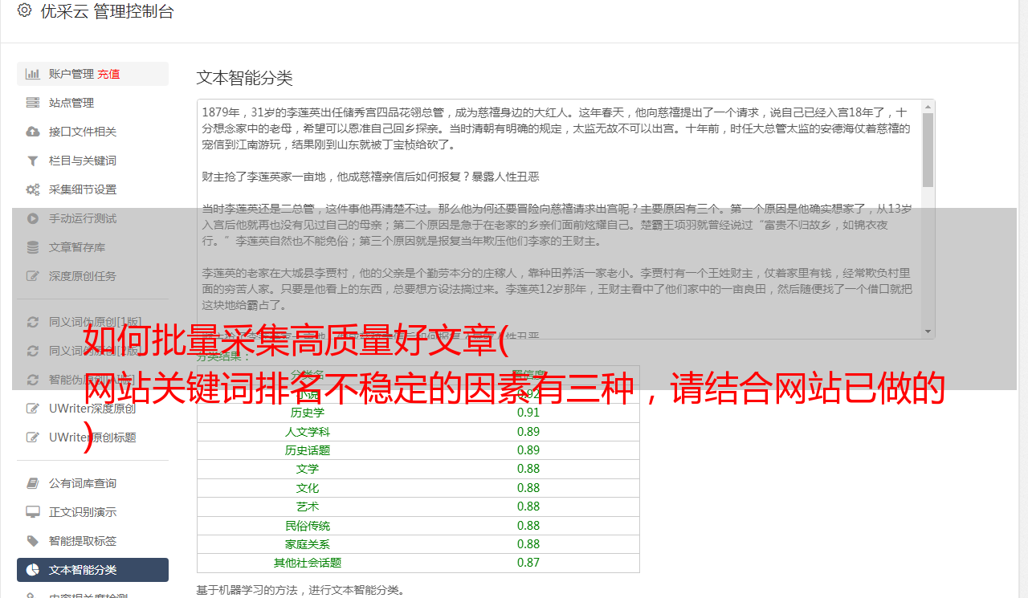Click the cloud icon for 接口文件相关
The image size is (1028, 598).
33,132
